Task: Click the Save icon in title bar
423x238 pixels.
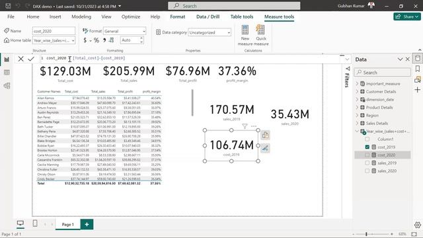Action: [x=8, y=6]
